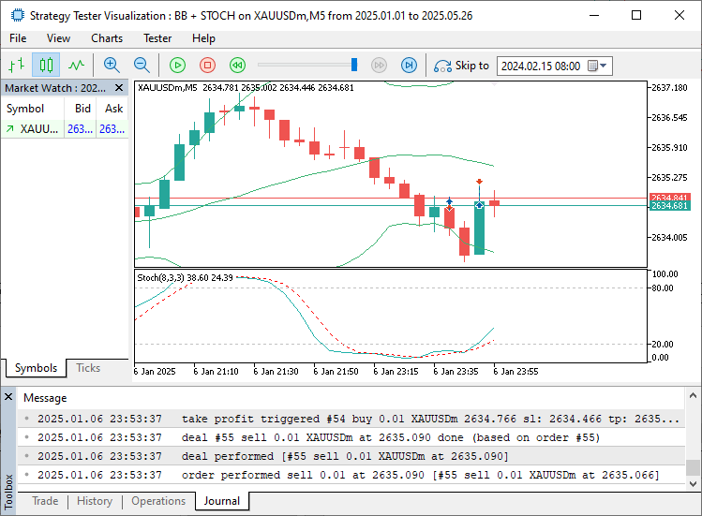Viewport: 702px width, 516px height.
Task: Stop the strategy test visualization
Action: 207,65
